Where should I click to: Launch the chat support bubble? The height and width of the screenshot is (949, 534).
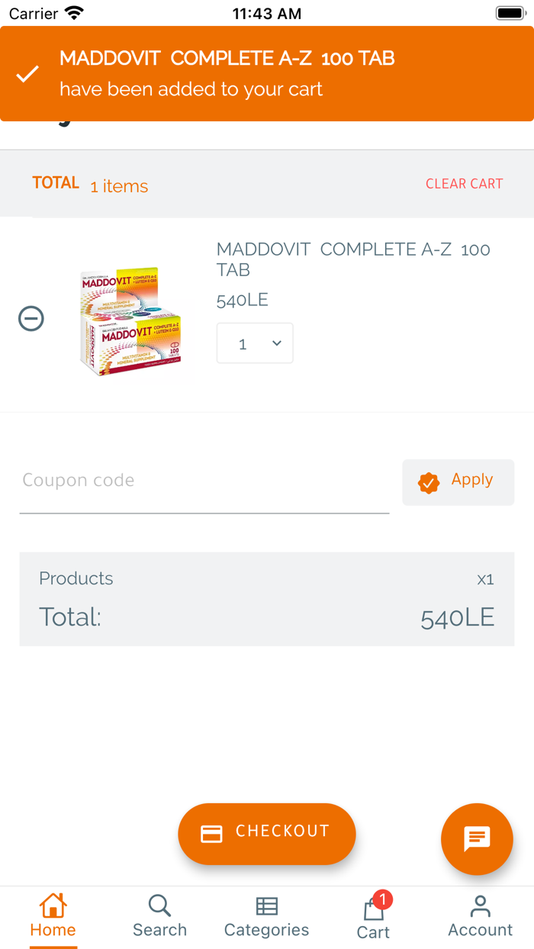(477, 839)
